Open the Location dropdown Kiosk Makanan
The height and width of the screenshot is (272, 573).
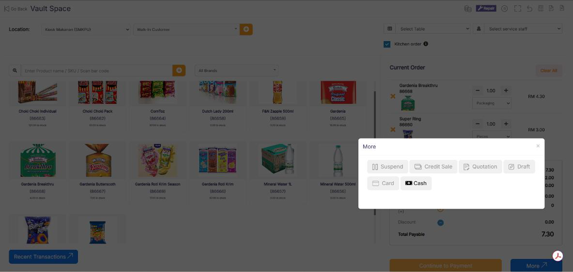[86, 29]
